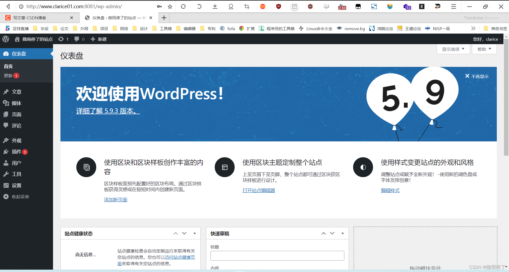Click the 新建 plus button in admin bar

coord(99,39)
